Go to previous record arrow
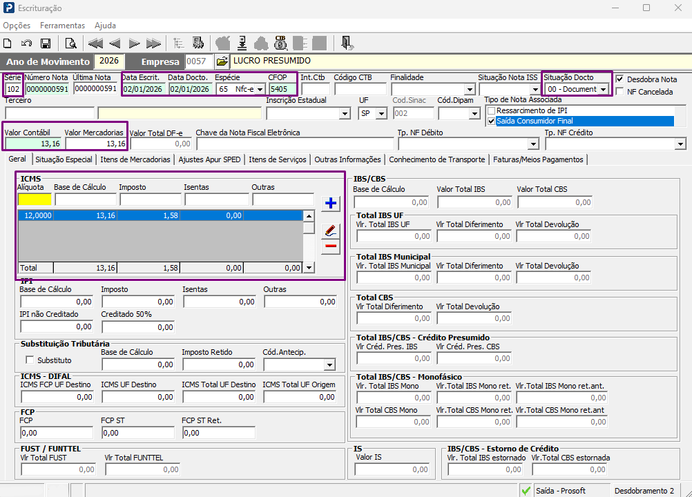The image size is (692, 497). pos(115,43)
